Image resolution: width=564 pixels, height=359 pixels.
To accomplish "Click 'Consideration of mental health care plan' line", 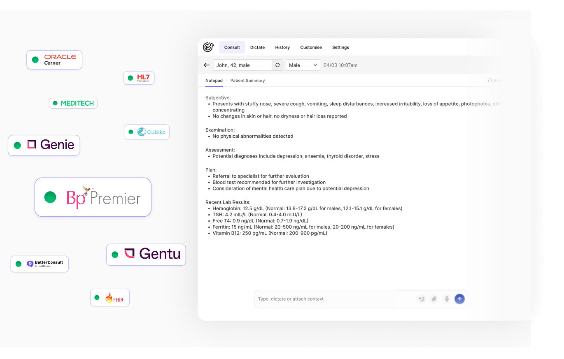I will [x=291, y=189].
